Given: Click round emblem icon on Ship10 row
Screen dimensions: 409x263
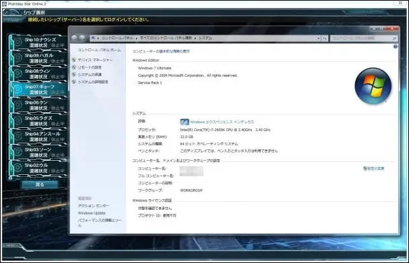Looking at the screenshot, I should (18, 42).
